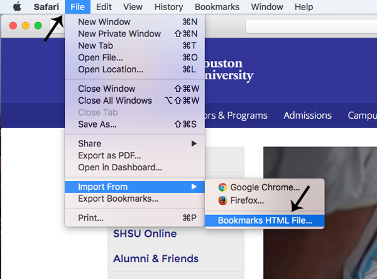Choose New Private Window

point(134,34)
